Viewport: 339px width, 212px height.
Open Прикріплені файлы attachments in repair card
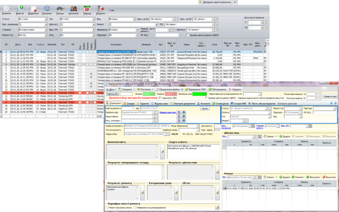[170, 89]
